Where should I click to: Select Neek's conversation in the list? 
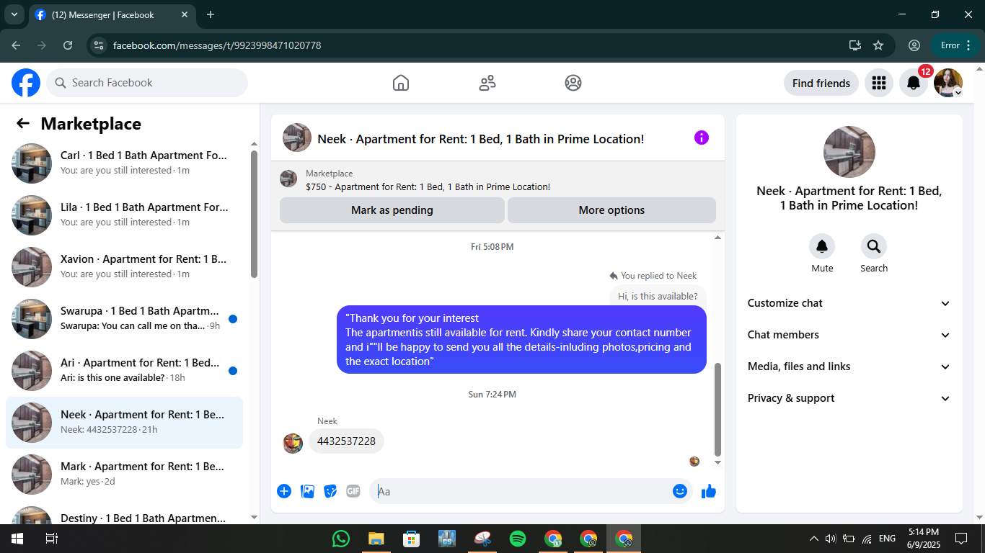point(124,422)
